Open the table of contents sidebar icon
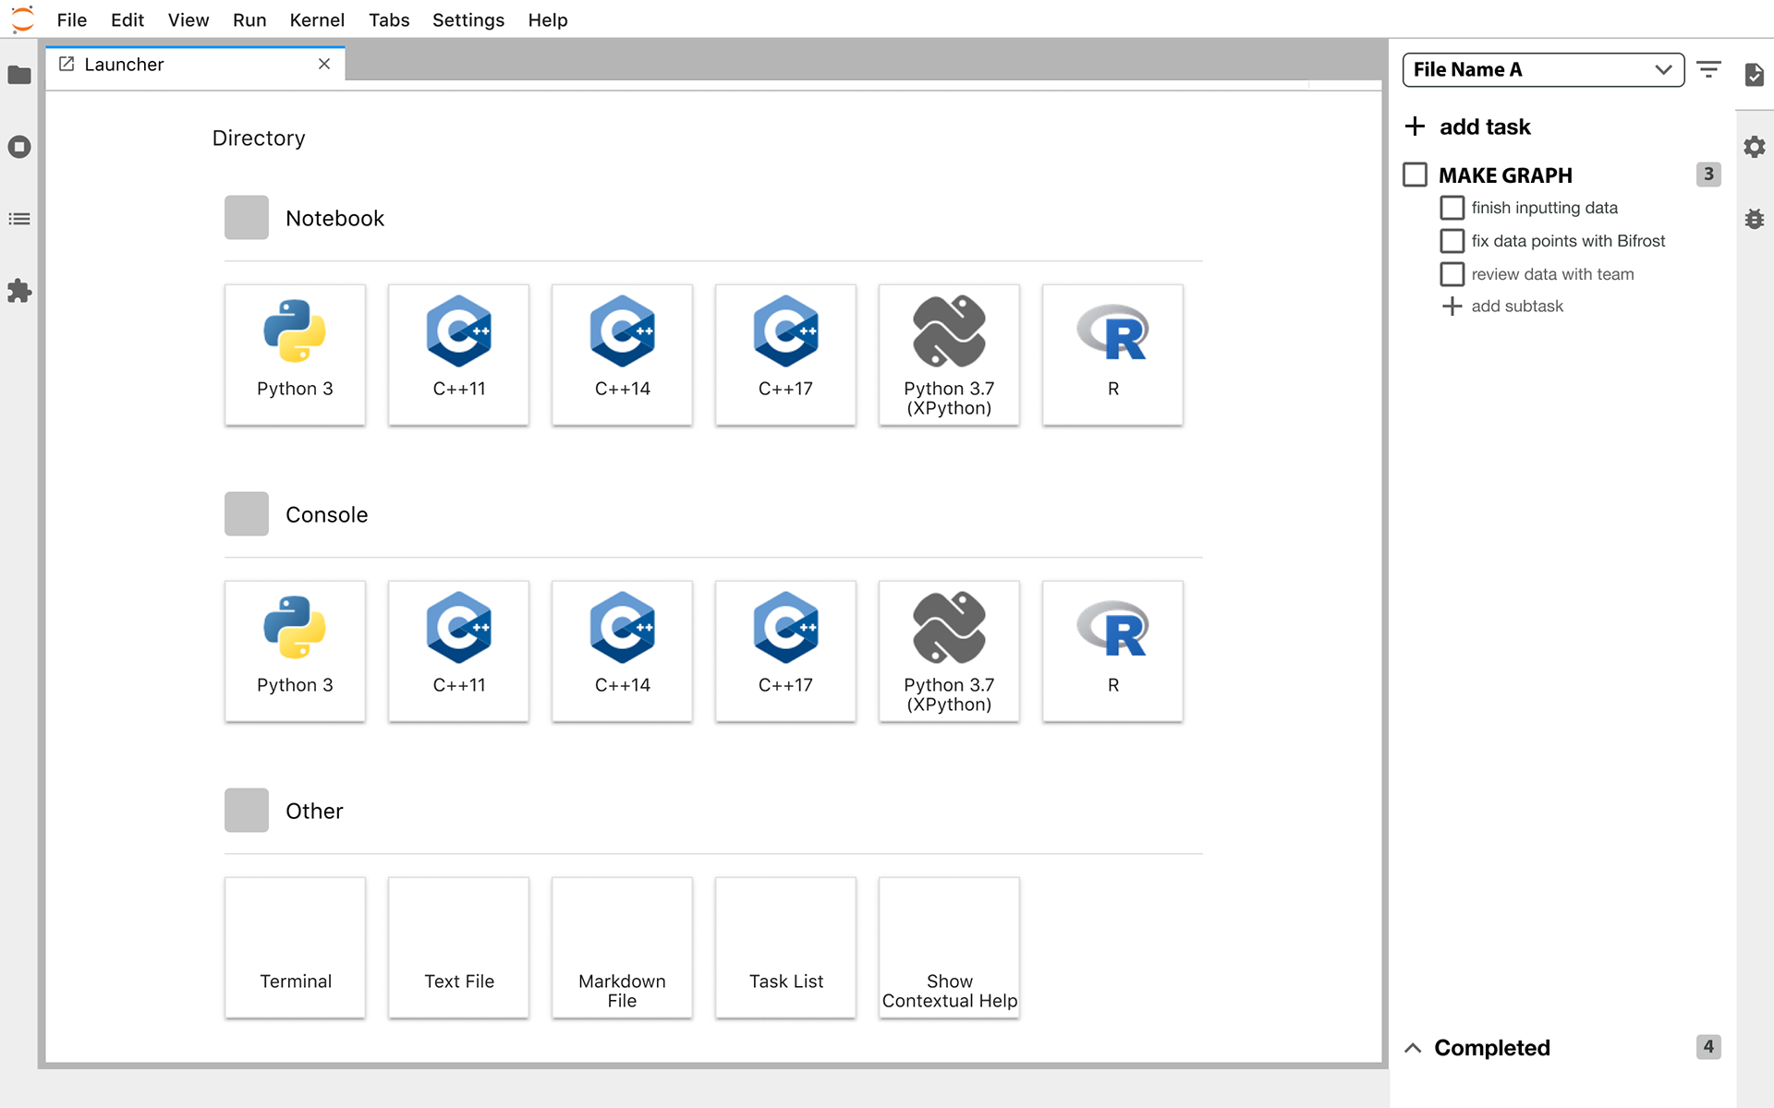 [x=19, y=219]
